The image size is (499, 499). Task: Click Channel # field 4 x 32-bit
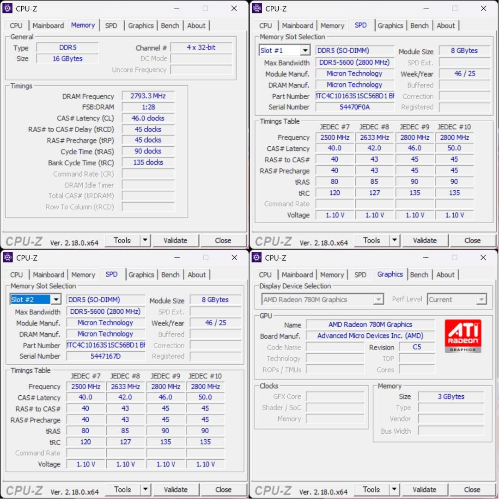point(201,48)
